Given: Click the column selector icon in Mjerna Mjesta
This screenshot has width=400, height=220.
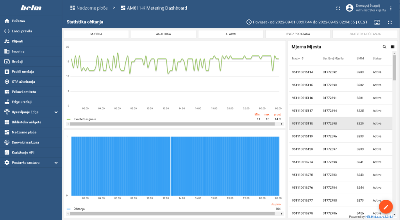Looking at the screenshot, I should pos(392,47).
